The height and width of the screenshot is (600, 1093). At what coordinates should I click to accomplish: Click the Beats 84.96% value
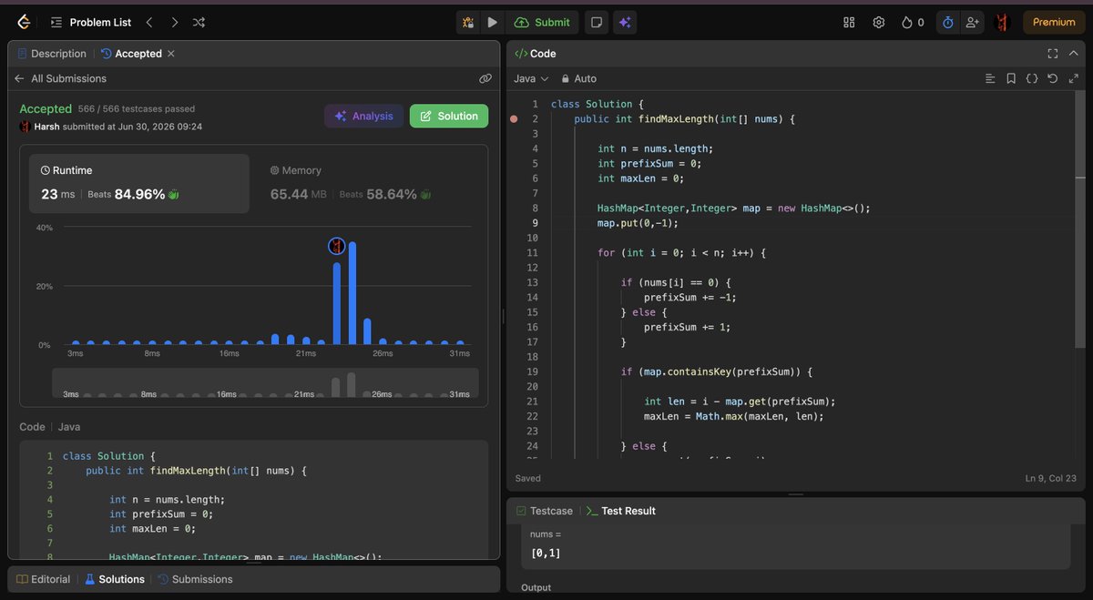click(139, 194)
